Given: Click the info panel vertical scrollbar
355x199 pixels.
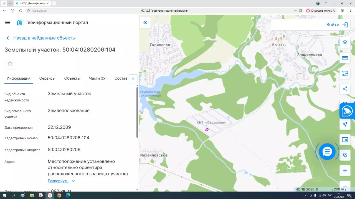Looking at the screenshot, I should point(137,112).
